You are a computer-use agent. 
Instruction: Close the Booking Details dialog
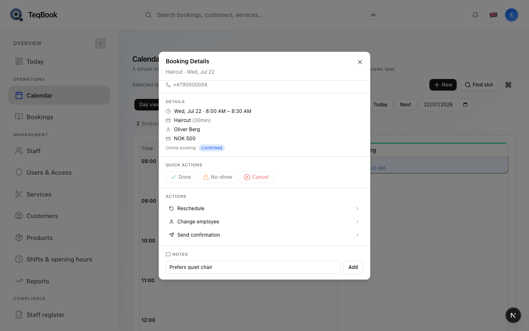[360, 62]
